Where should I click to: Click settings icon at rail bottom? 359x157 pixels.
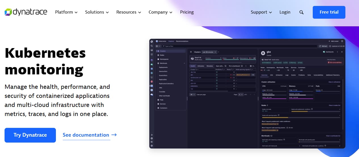(152, 145)
